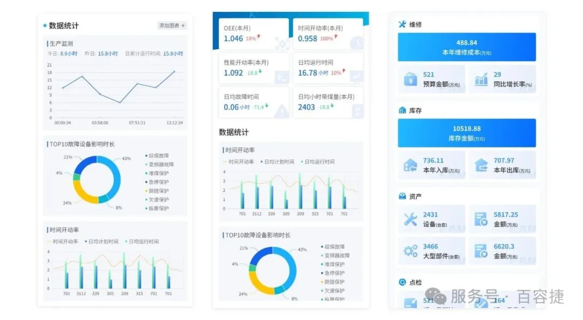Screen dimensions: 583x320
Task: Click the gears icon for 大型部件
Action: 411,251
